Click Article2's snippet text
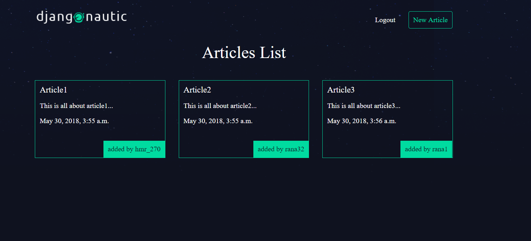 coord(220,106)
